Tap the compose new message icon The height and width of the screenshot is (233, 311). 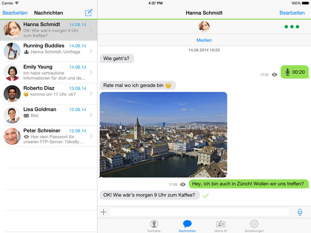88,13
